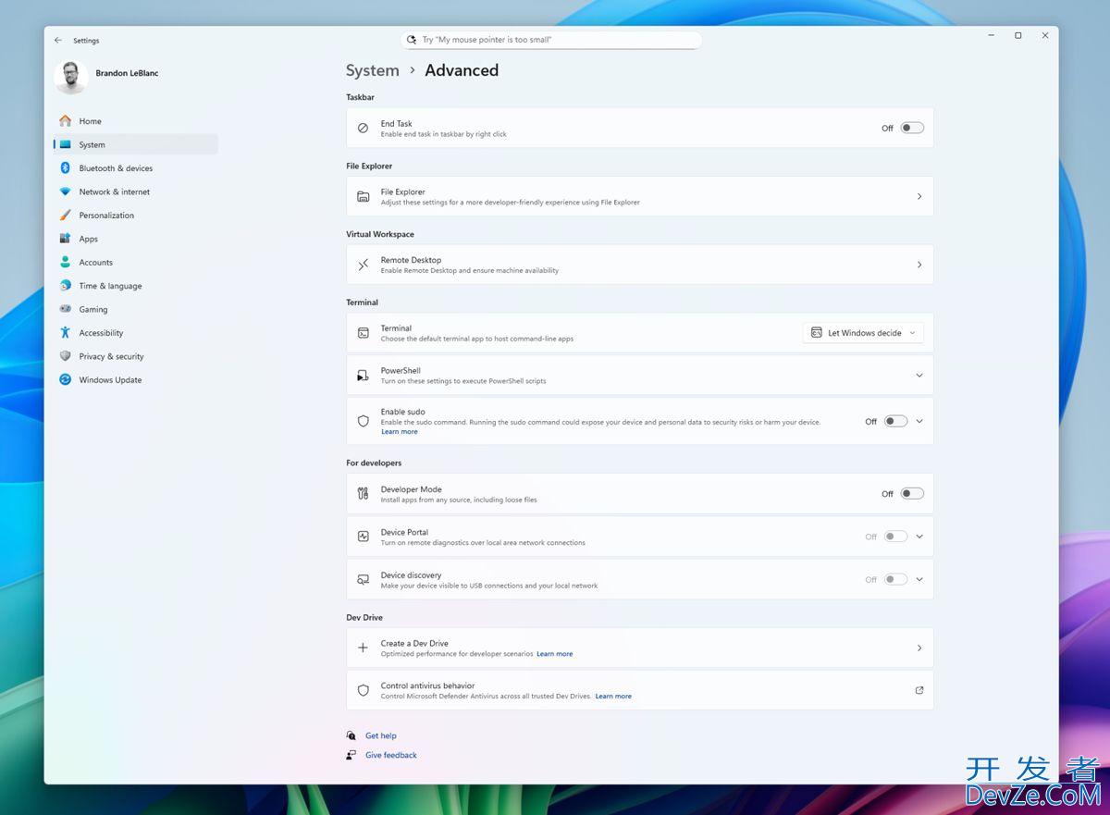The height and width of the screenshot is (815, 1110).
Task: Turn on the End Task toggle
Action: tap(912, 129)
